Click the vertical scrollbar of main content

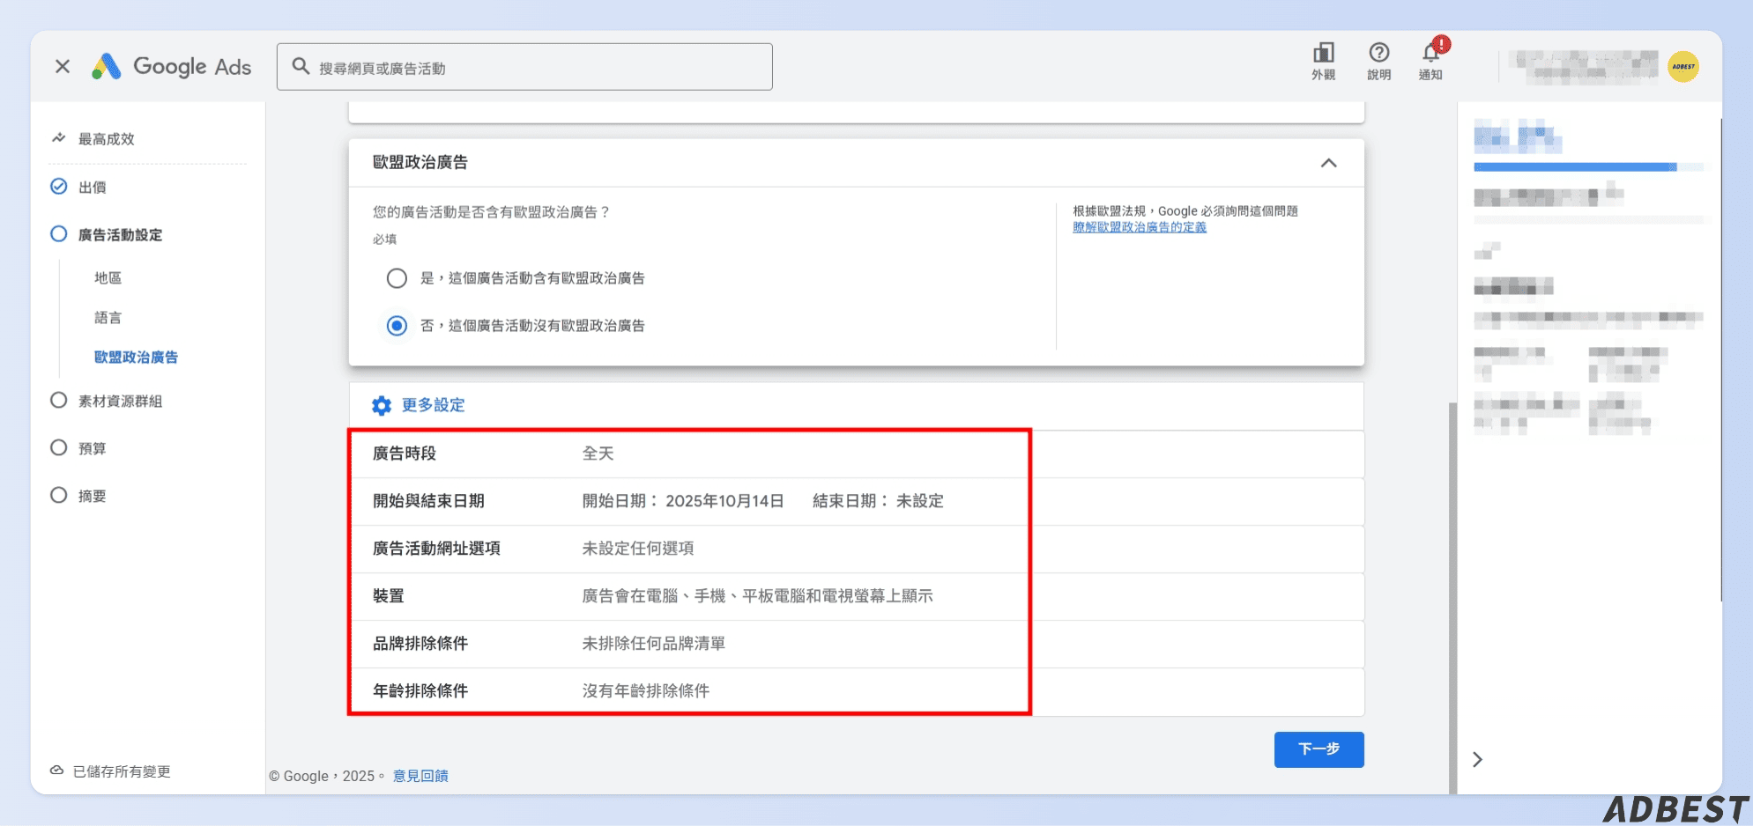(1452, 598)
